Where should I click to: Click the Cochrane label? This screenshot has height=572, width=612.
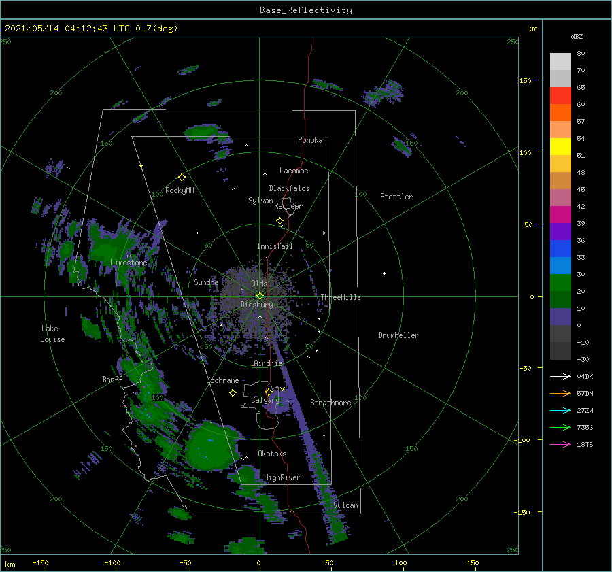click(x=222, y=380)
